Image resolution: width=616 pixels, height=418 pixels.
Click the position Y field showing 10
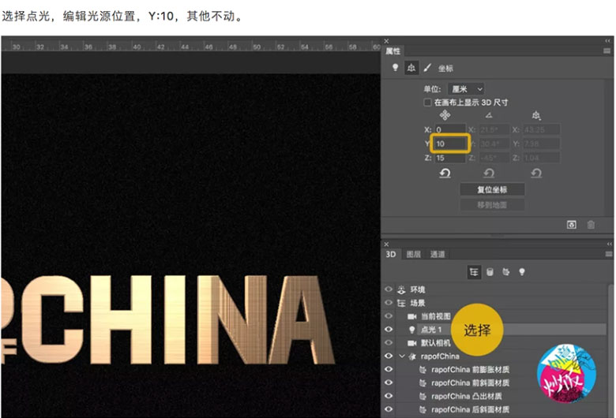(450, 144)
